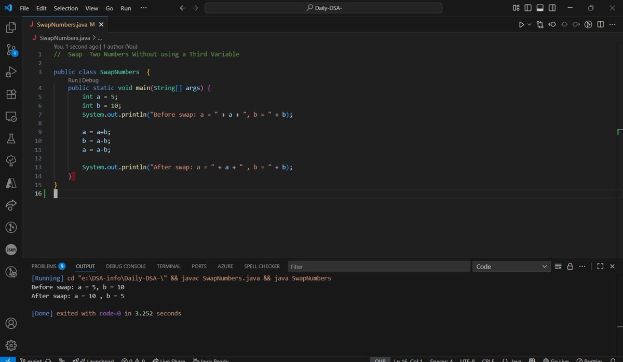Click the '1 author (You)' blame annotation
Image resolution: width=623 pixels, height=362 pixels.
[x=120, y=46]
